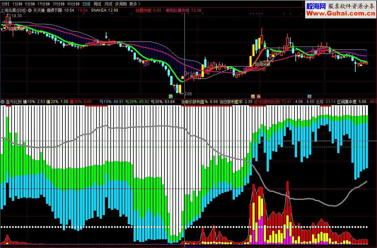This screenshot has width=377, height=248.
Task: Click the SNAKEA: 12.99 readout
Action: (x=105, y=10)
